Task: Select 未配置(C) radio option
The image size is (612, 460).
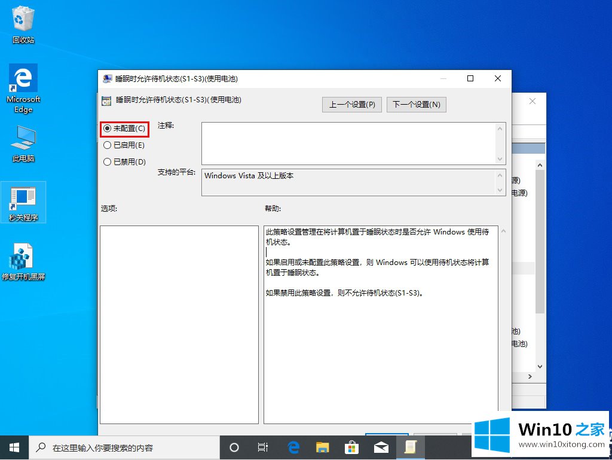Action: pos(124,129)
